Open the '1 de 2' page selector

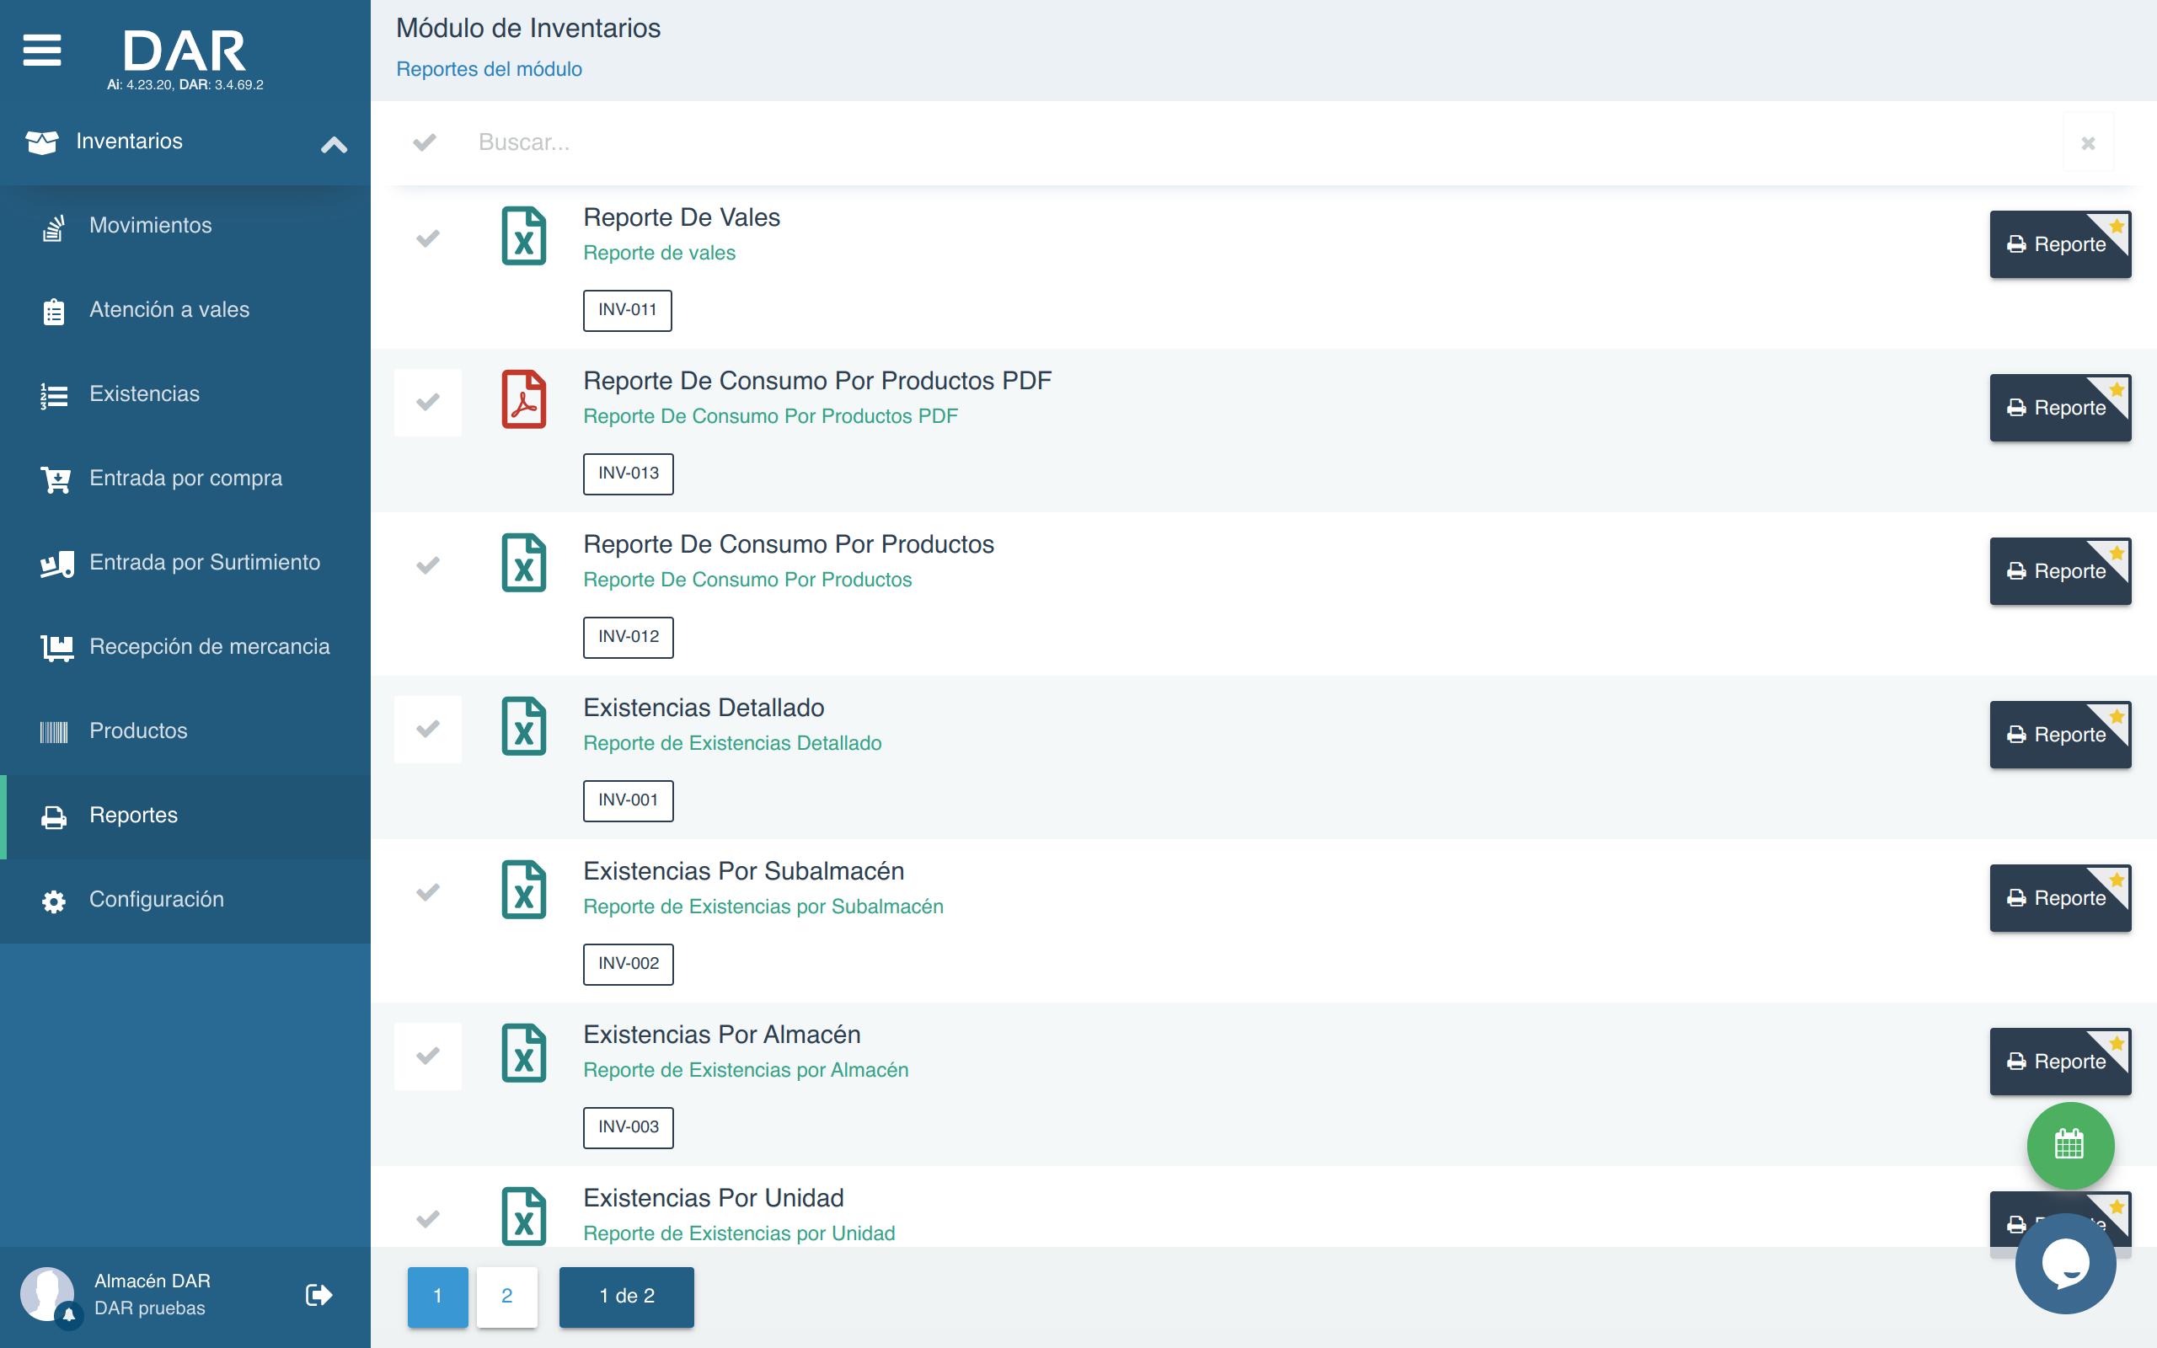626,1297
